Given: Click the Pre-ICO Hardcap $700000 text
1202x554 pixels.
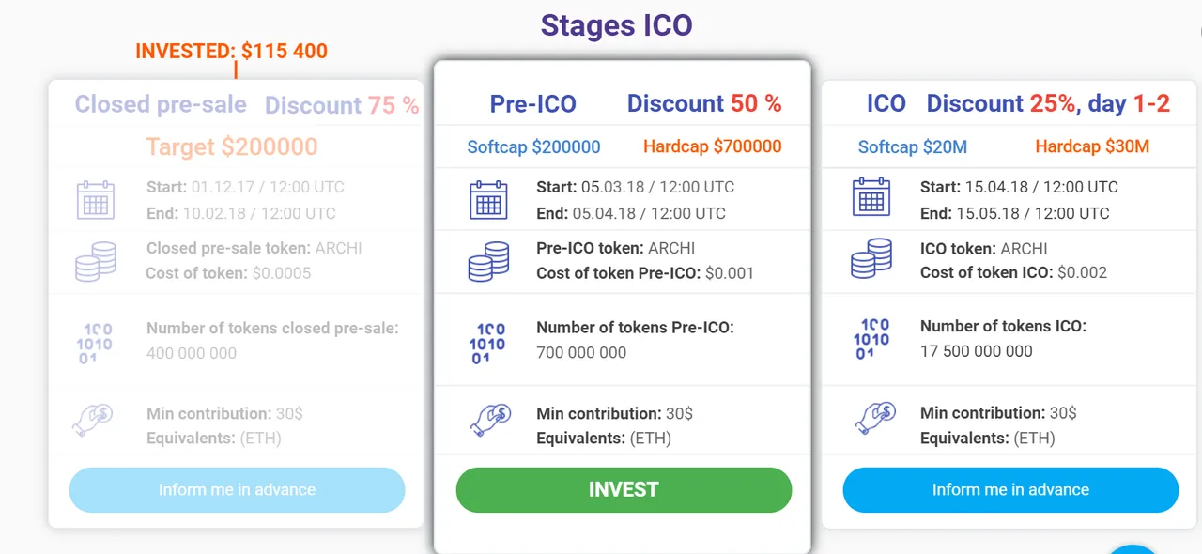Looking at the screenshot, I should click(713, 146).
